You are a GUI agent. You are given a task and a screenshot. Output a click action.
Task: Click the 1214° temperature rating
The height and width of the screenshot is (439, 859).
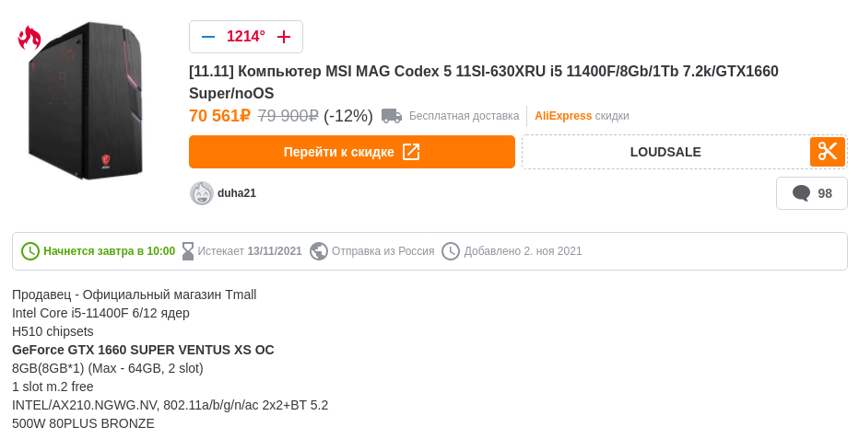point(246,37)
